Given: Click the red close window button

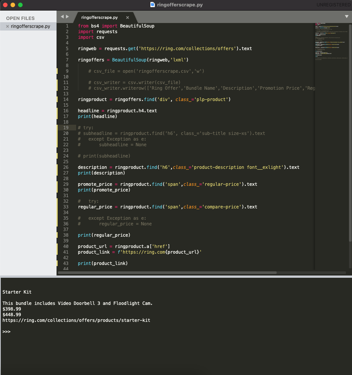Looking at the screenshot, I should pos(5,5).
